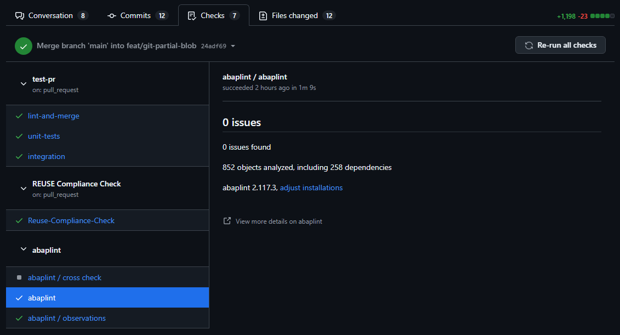Click the '0 issues found' text
620x335 pixels.
coord(247,147)
